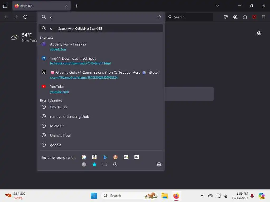Open the 1:59 PM clock and date

coord(240,196)
